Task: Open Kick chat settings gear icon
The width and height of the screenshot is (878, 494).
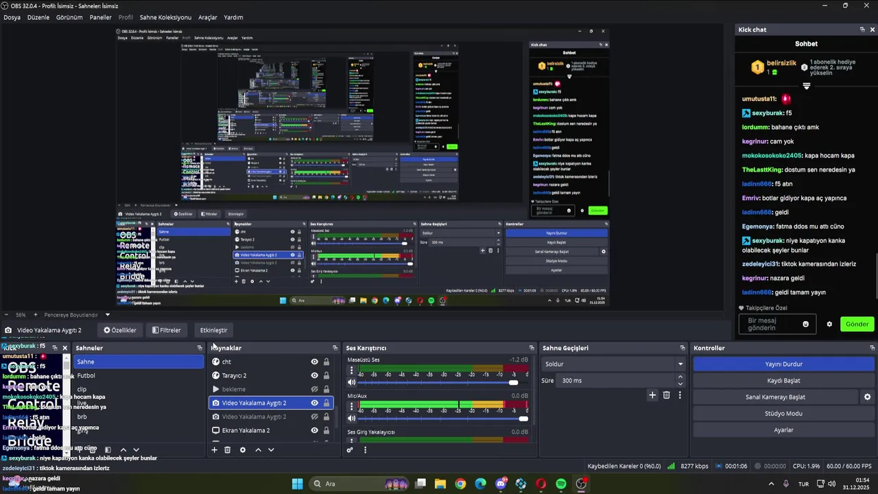Action: point(829,324)
